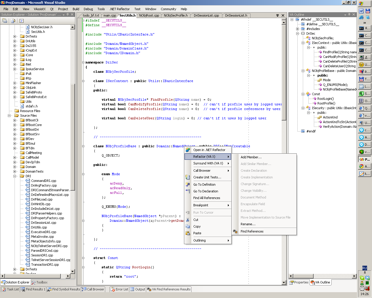Select FindProfile method in VA Outline
The image size is (372, 298).
click(339, 52)
